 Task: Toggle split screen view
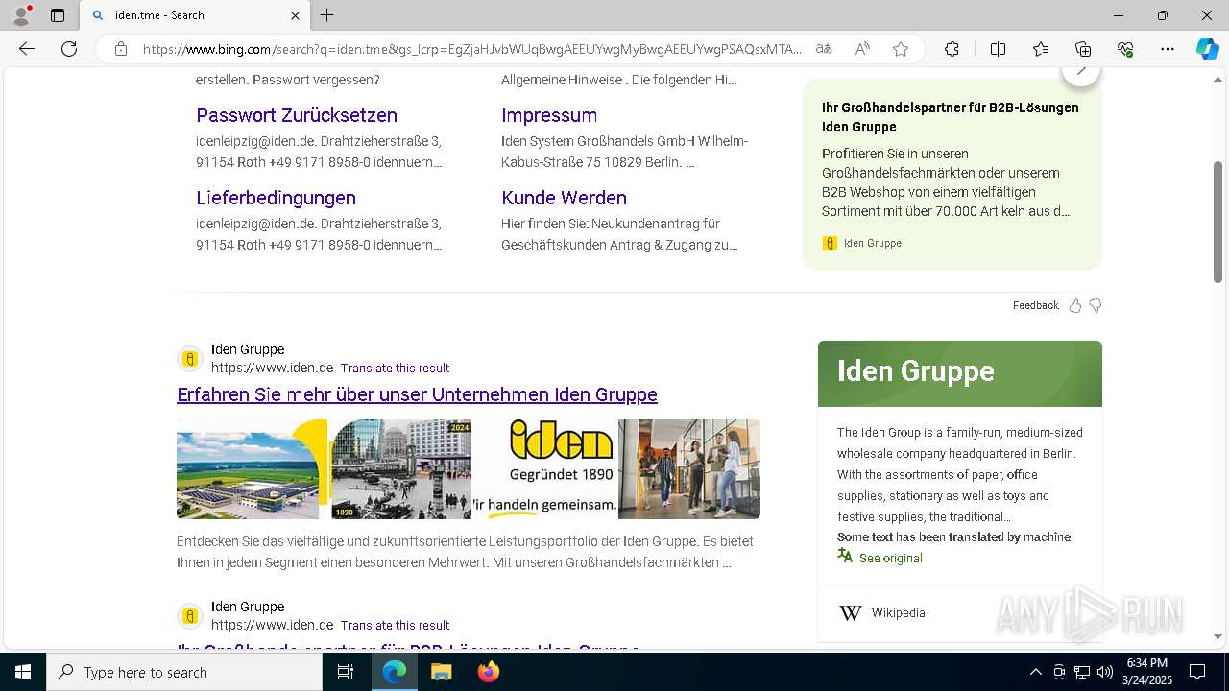998,49
